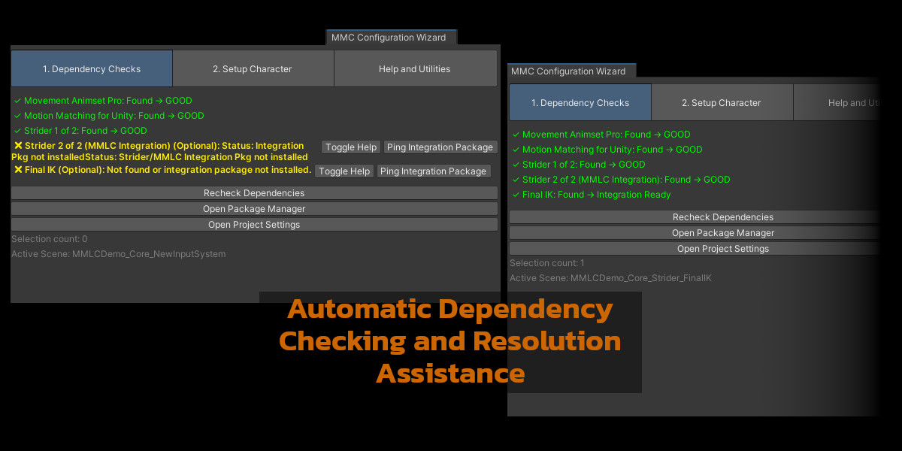Click the left MMC Configuration Wizard window title tab
The width and height of the screenshot is (902, 451).
click(x=389, y=37)
